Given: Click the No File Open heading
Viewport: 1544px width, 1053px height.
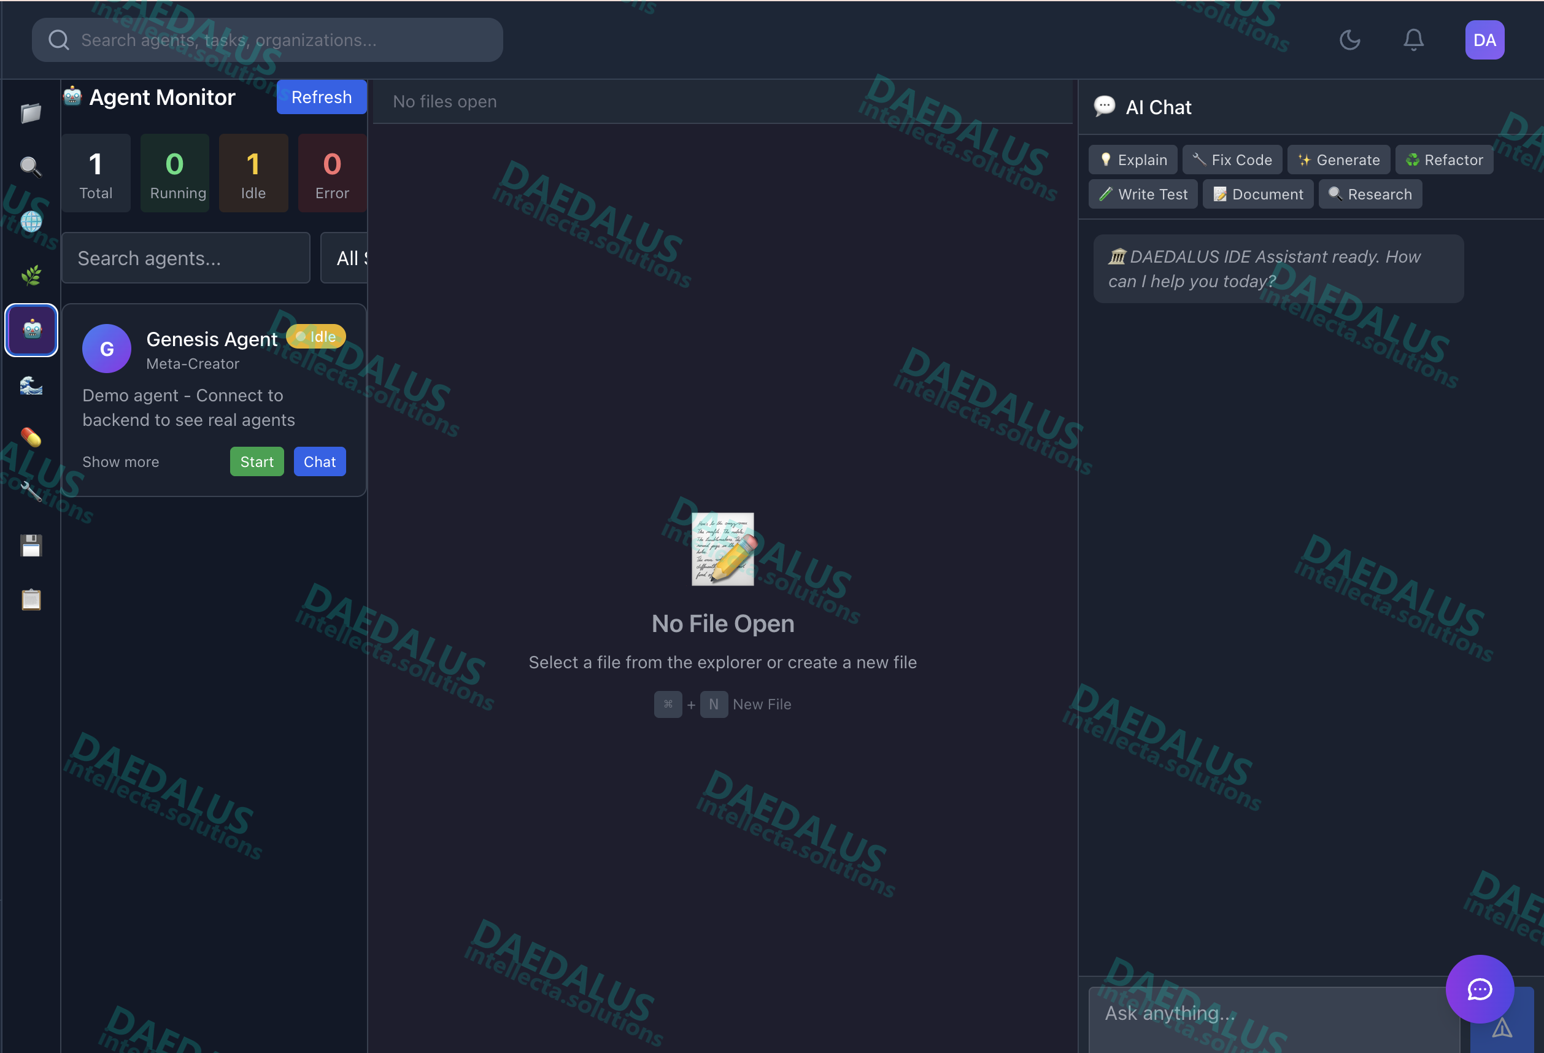Looking at the screenshot, I should point(723,623).
